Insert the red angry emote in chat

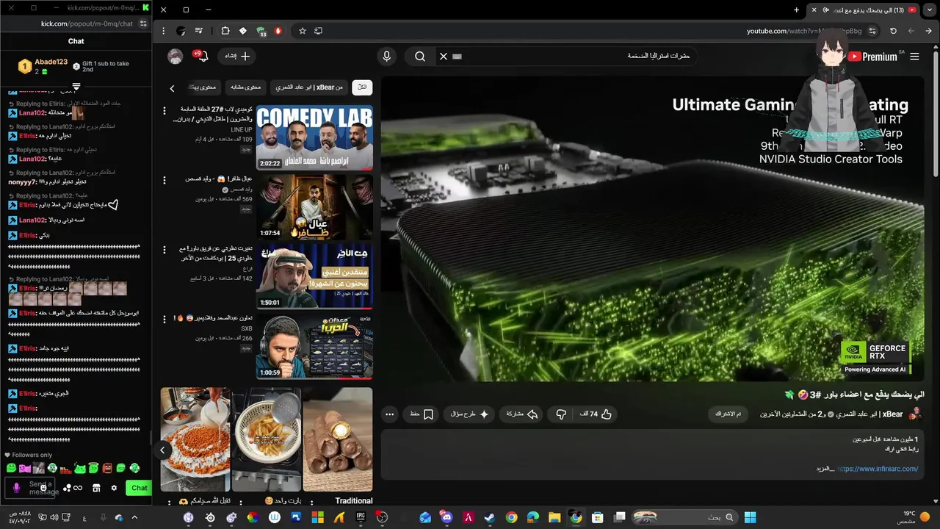click(x=108, y=468)
